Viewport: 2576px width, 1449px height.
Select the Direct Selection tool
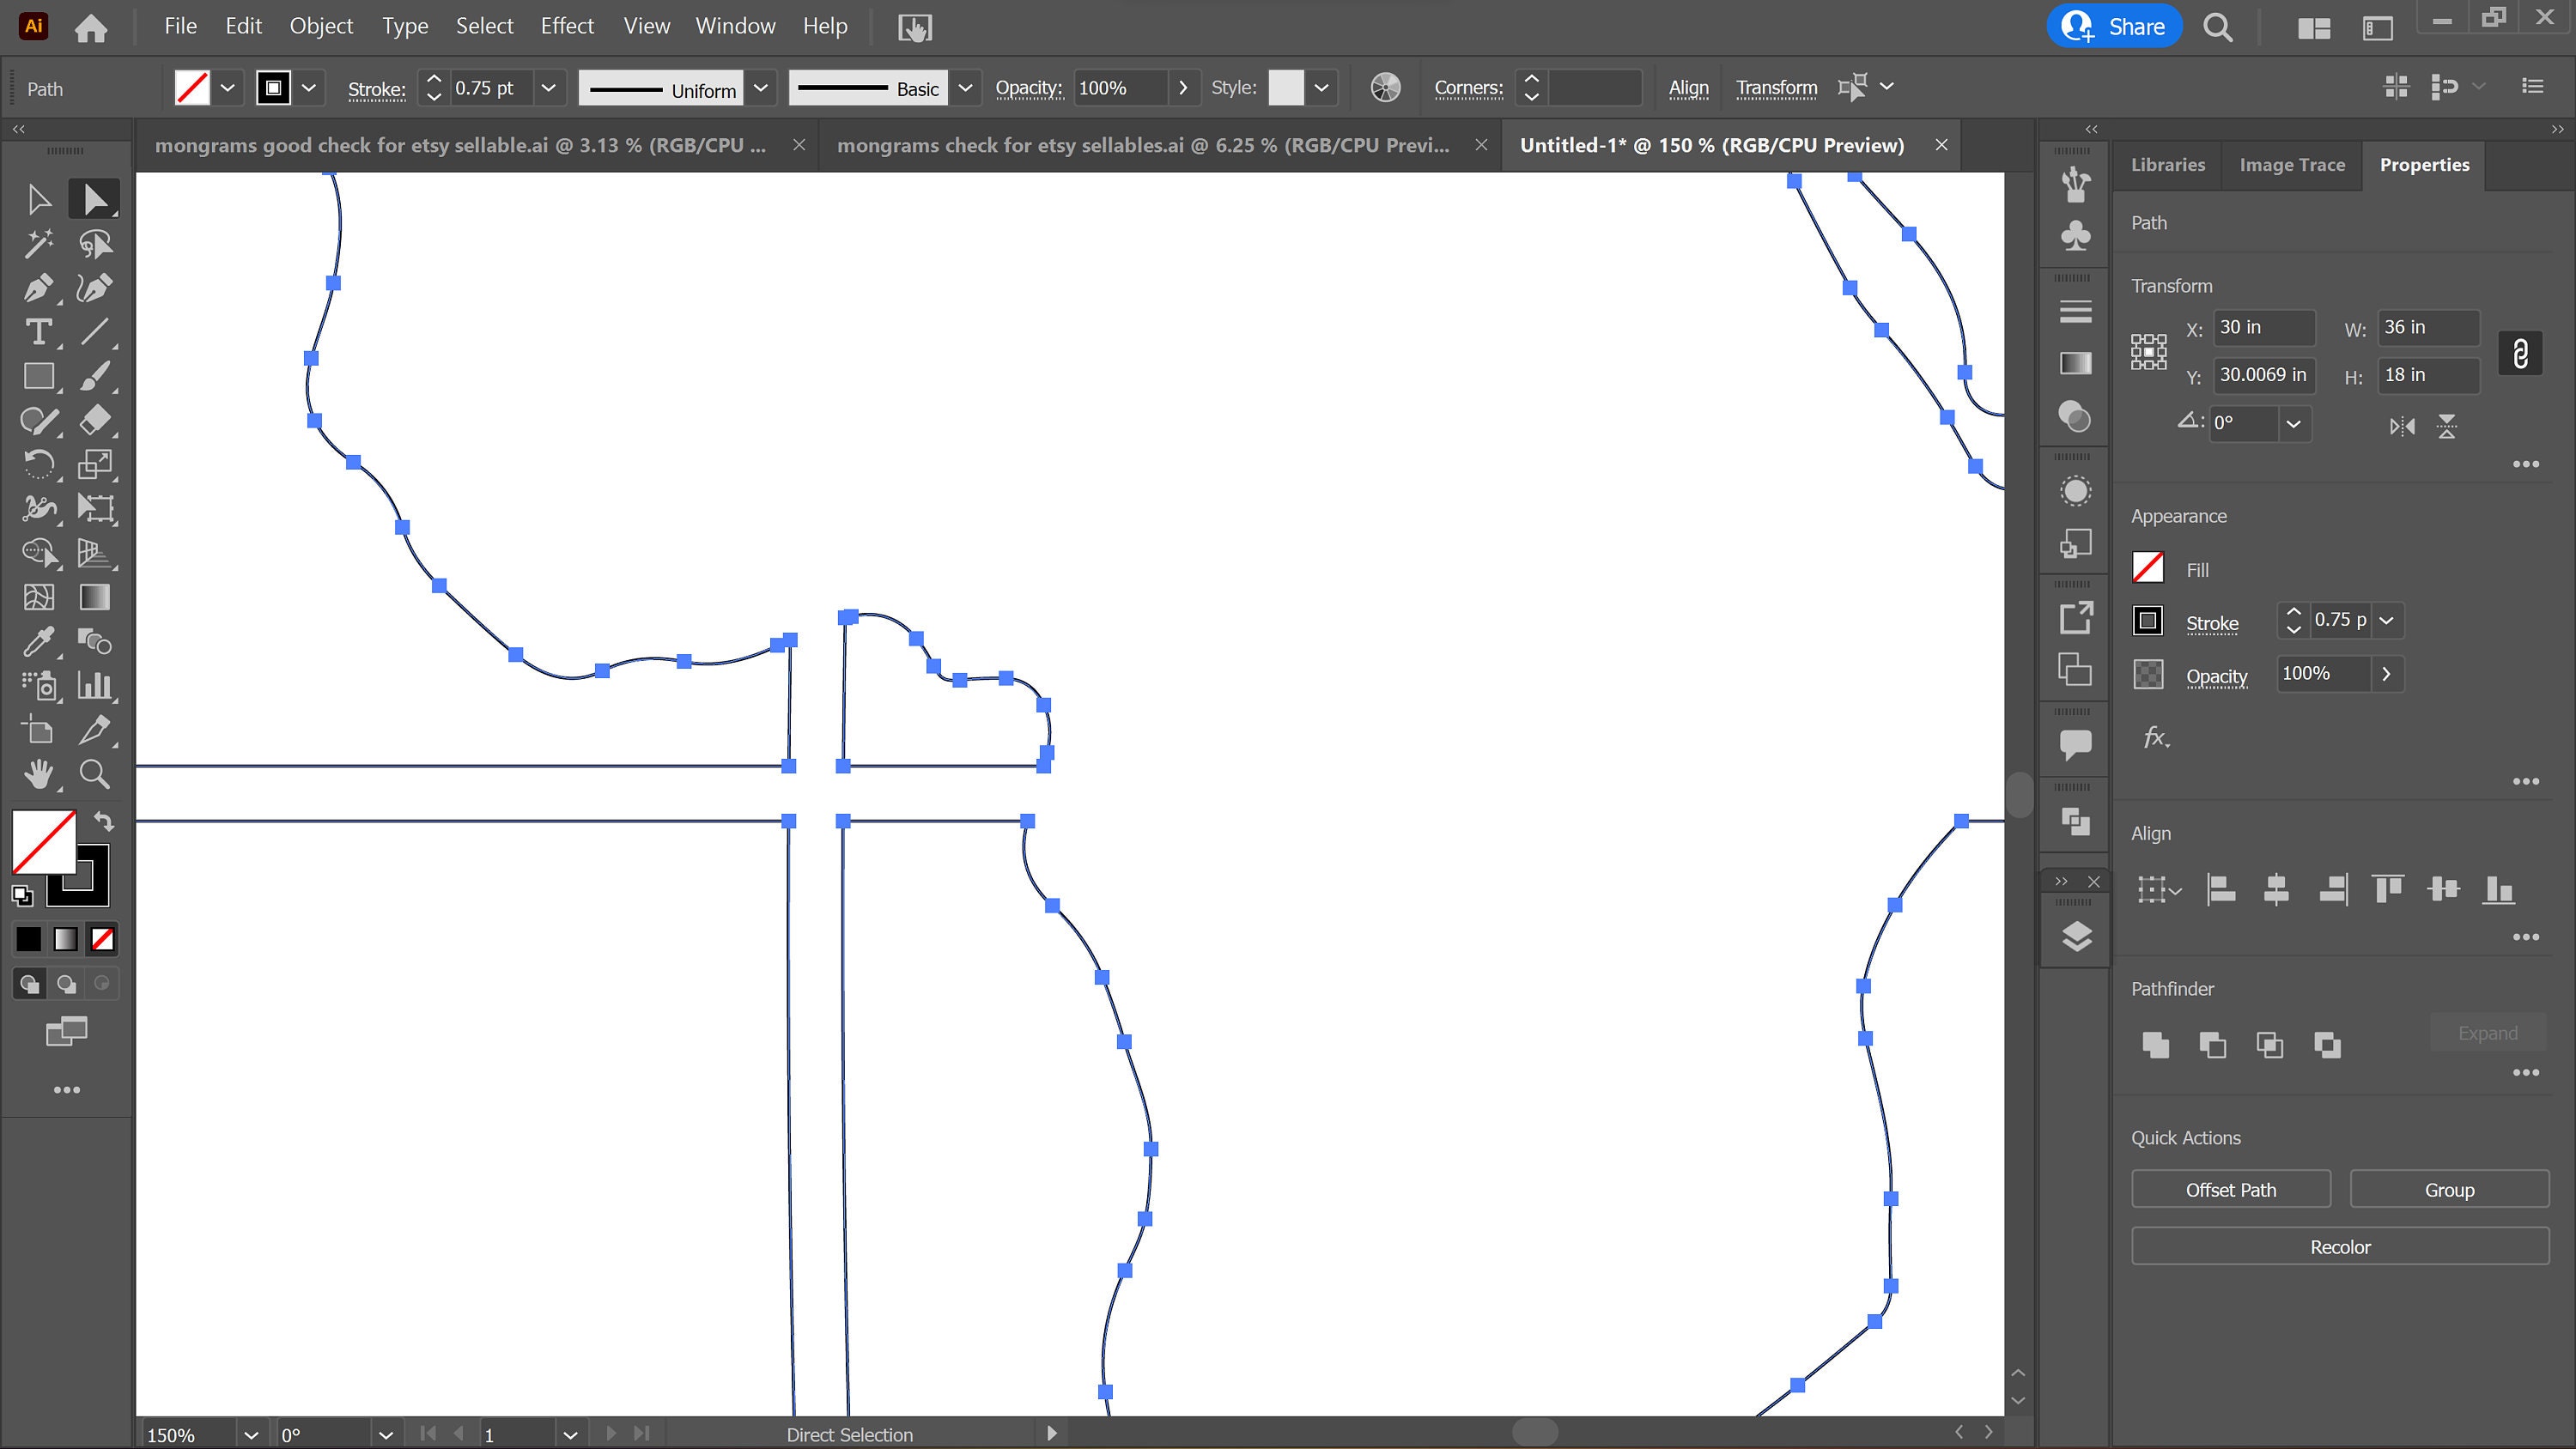(94, 197)
